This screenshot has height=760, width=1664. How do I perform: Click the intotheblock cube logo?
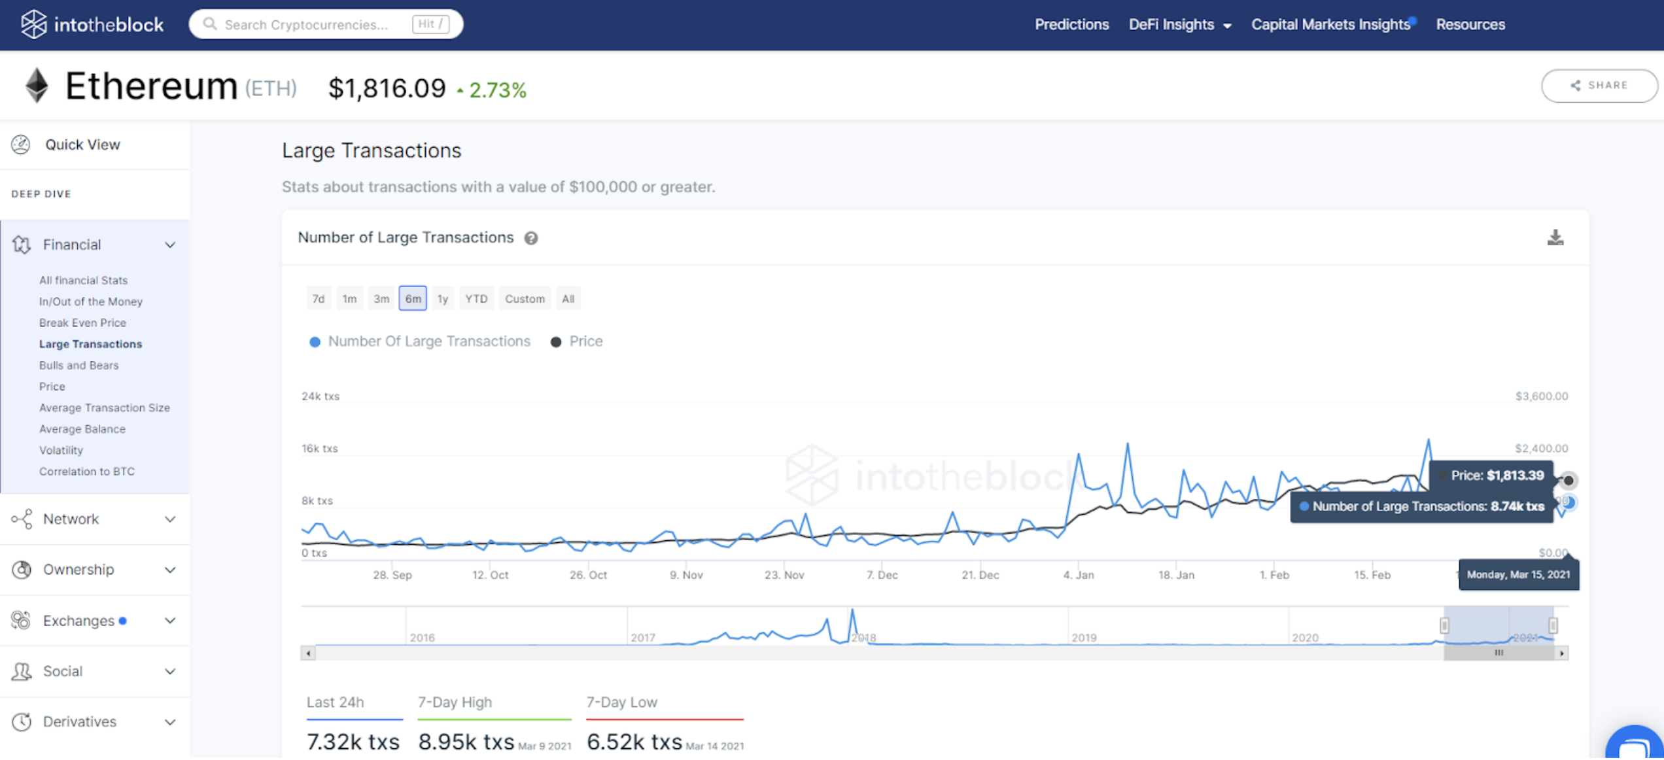point(33,24)
